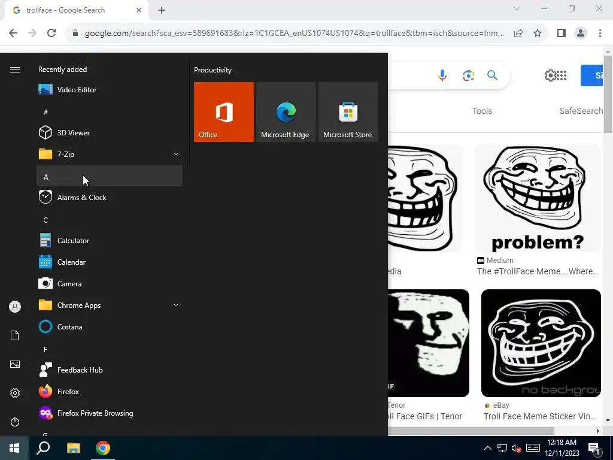Viewport: 613px width, 460px height.
Task: Open Calendar app in Start list
Action: pyautogui.click(x=110, y=262)
